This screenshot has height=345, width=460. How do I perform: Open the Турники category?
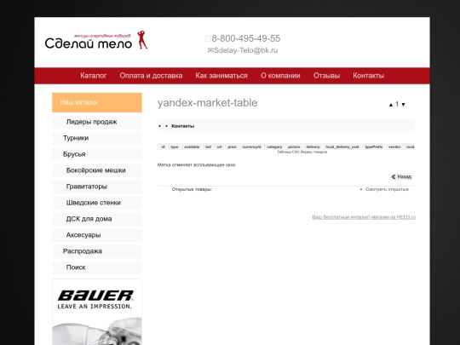point(97,138)
